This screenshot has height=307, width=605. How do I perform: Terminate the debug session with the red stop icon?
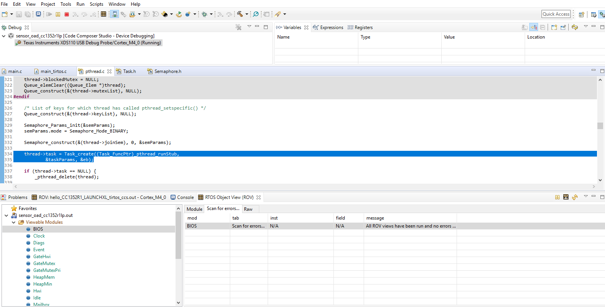click(x=67, y=14)
